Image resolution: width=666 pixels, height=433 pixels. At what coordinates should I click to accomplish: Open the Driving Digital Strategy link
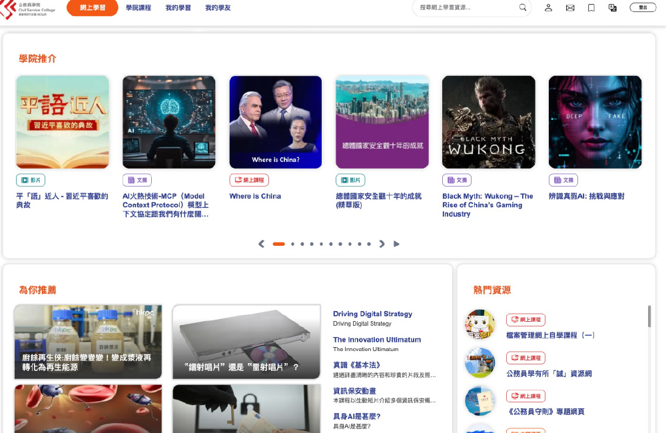(372, 314)
